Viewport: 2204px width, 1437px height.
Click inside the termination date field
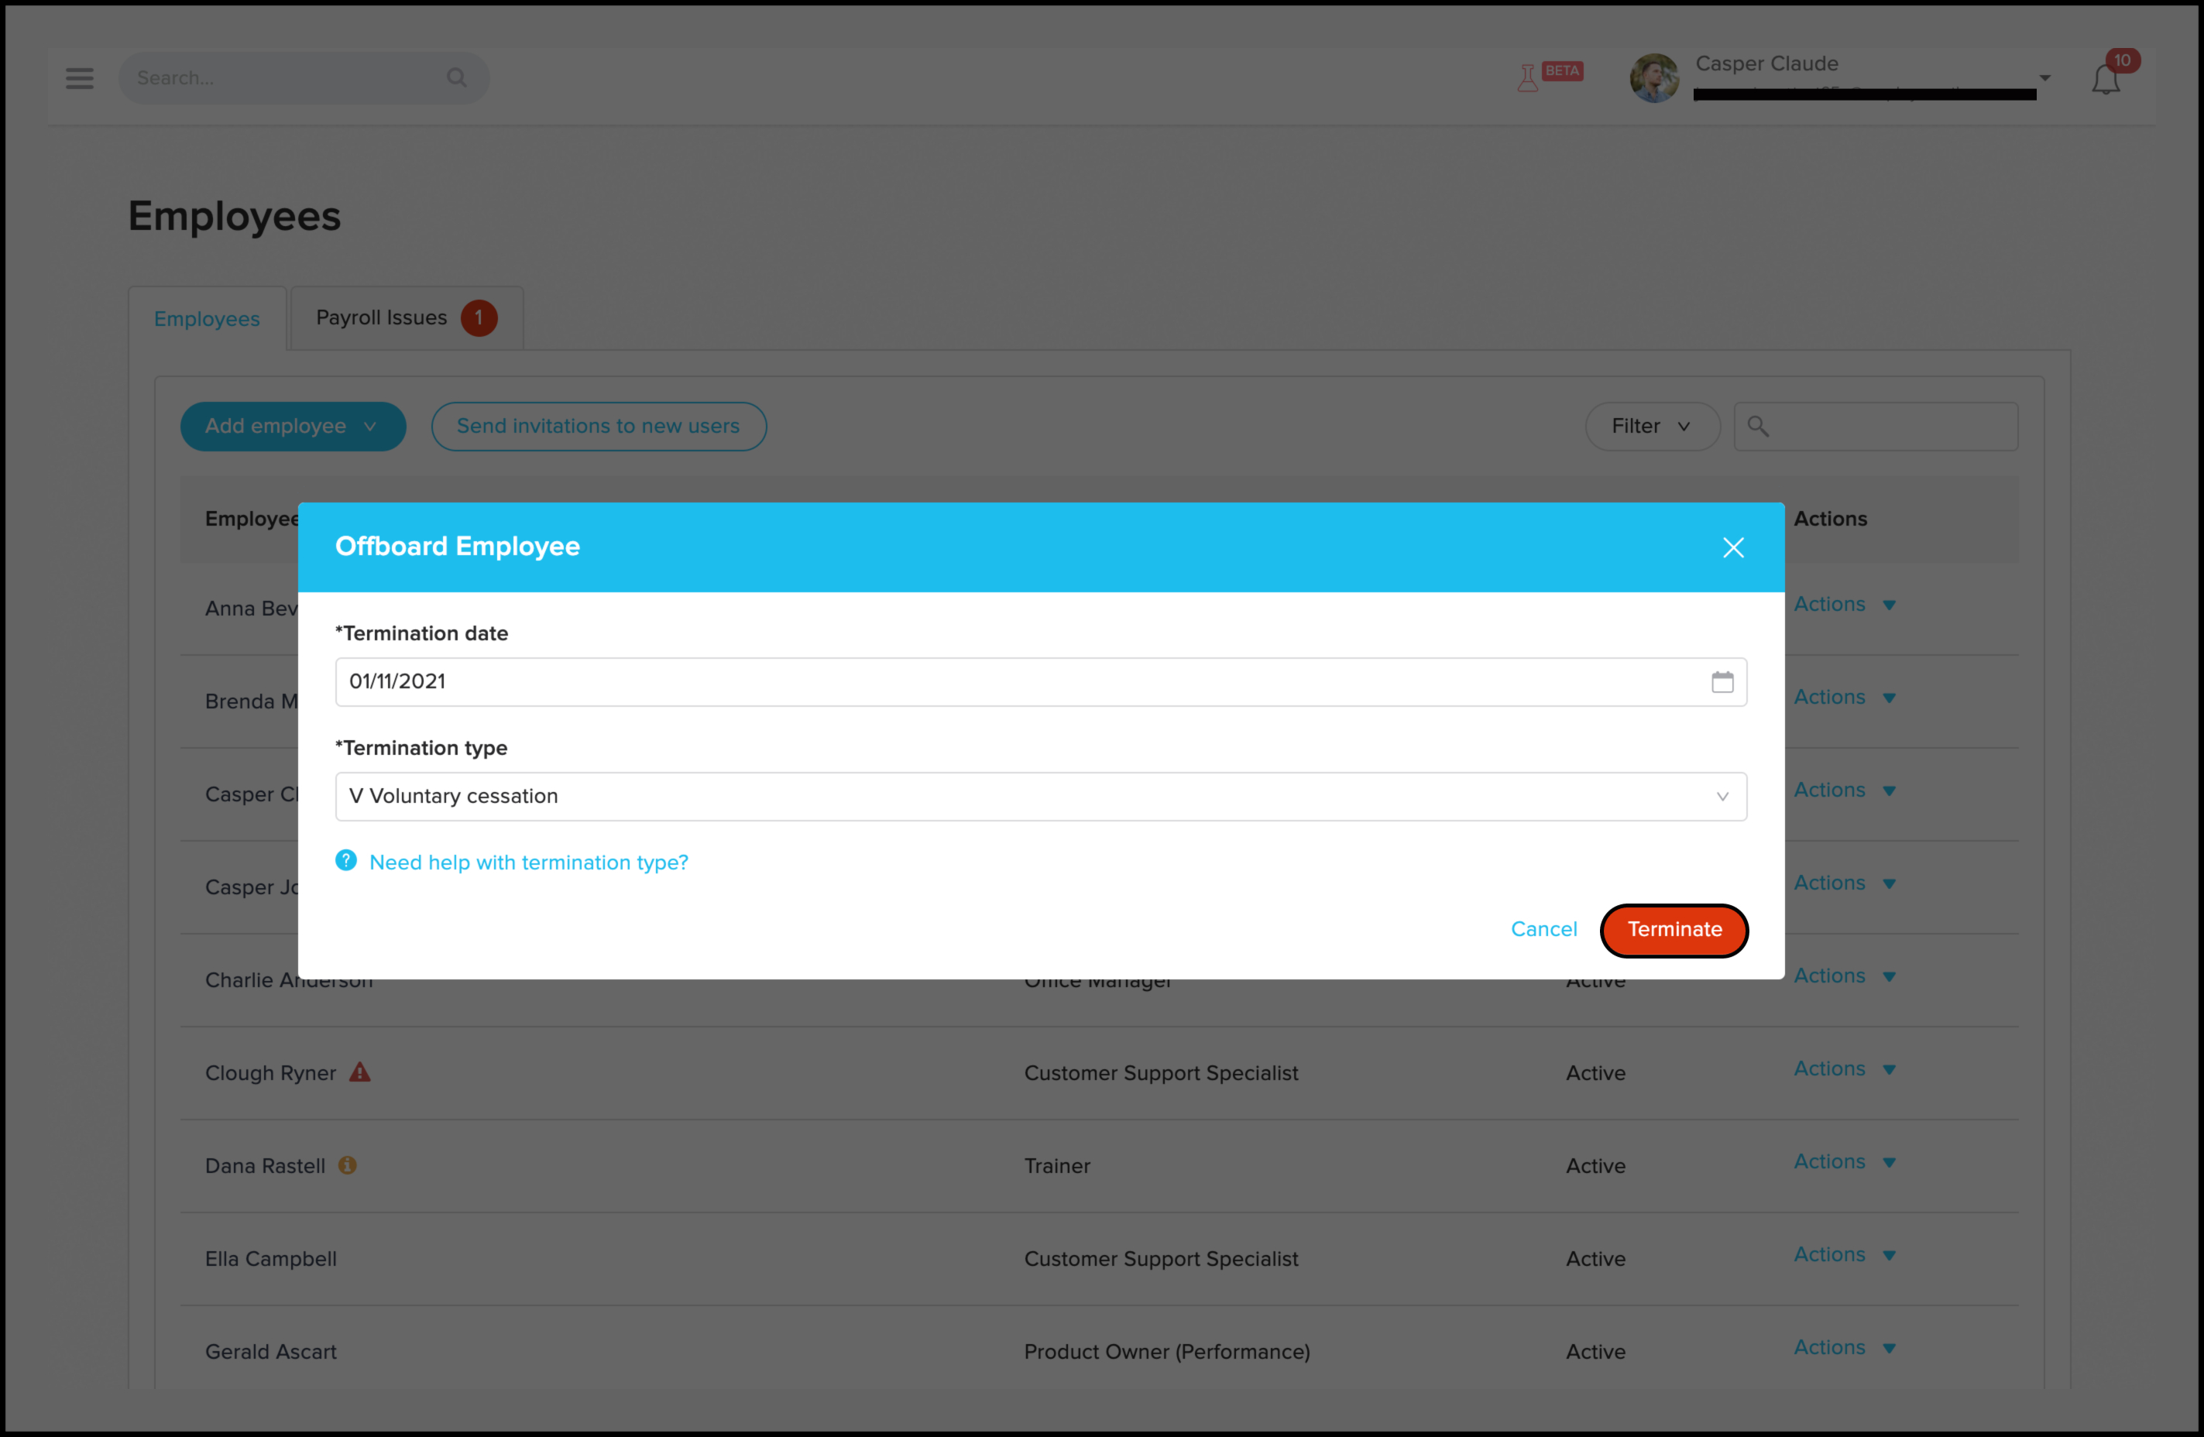(833, 681)
